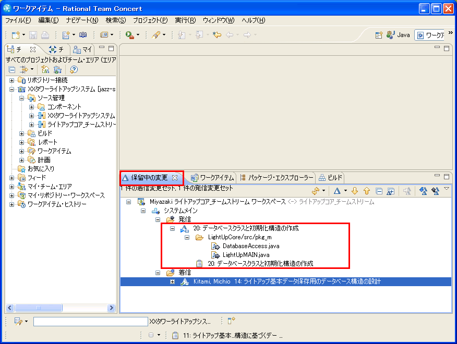Open the プロジェクト menu
This screenshot has width=457, height=344.
(150, 20)
